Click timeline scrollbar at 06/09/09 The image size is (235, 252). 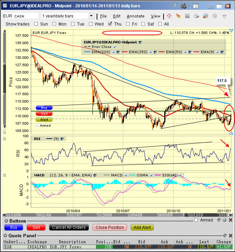165,215
